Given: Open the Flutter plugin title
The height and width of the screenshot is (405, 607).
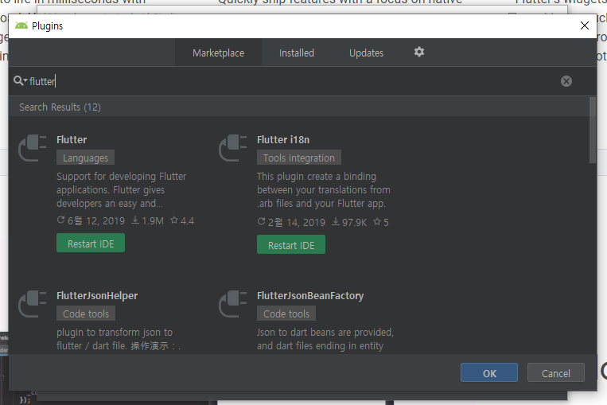Looking at the screenshot, I should [72, 140].
